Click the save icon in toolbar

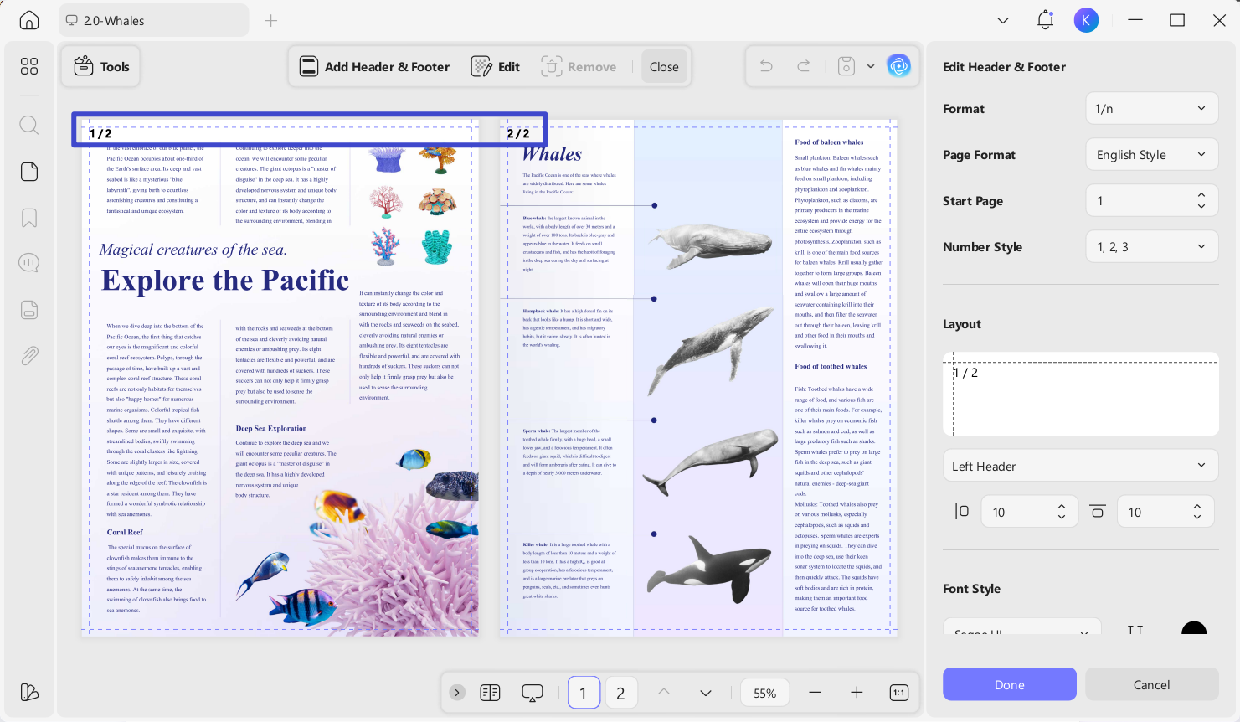tap(846, 66)
